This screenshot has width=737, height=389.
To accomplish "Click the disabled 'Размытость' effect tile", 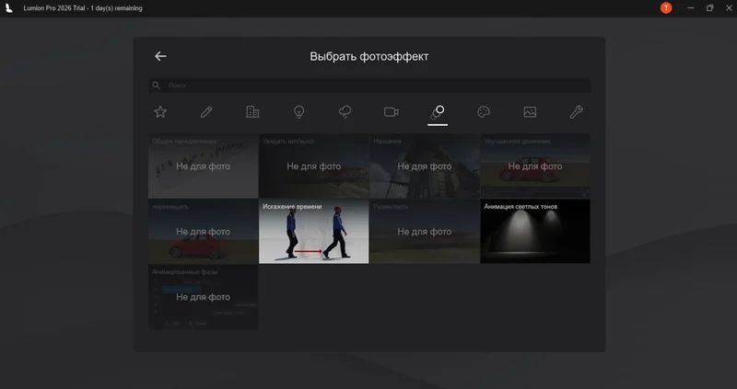I will (x=425, y=232).
